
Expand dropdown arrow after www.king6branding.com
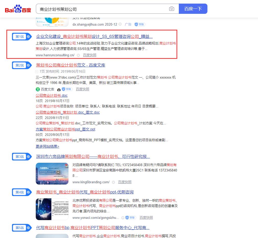[113, 182]
